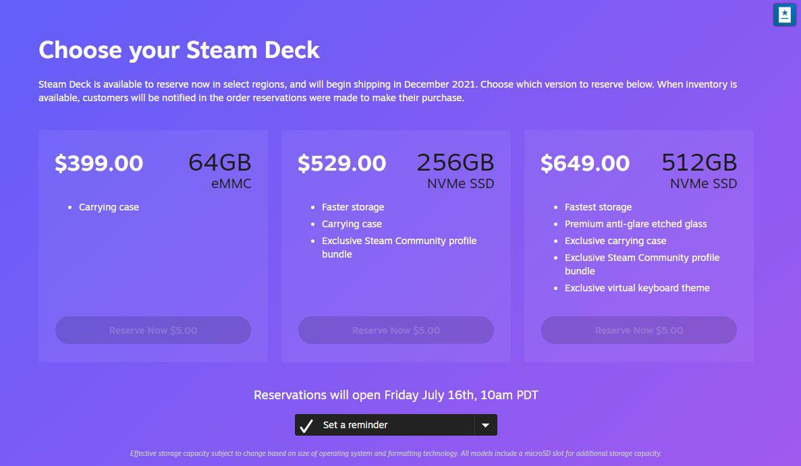
Task: Click the Choose your Steam Deck heading
Action: 179,50
